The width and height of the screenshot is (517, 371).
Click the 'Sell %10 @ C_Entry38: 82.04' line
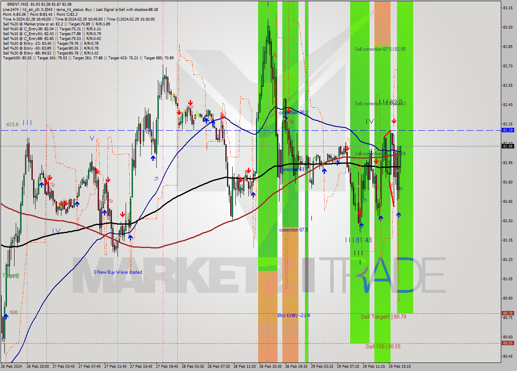[x=52, y=29]
